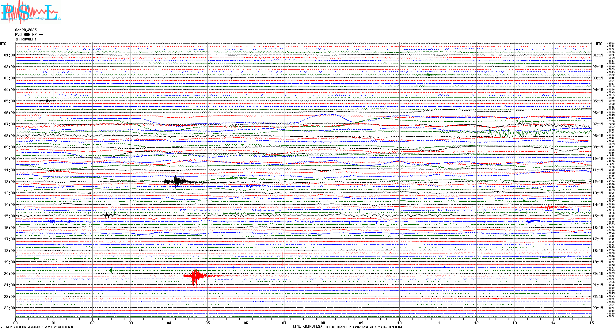
Task: Click the 15 minute tick label at the bottom right
Action: point(591,323)
